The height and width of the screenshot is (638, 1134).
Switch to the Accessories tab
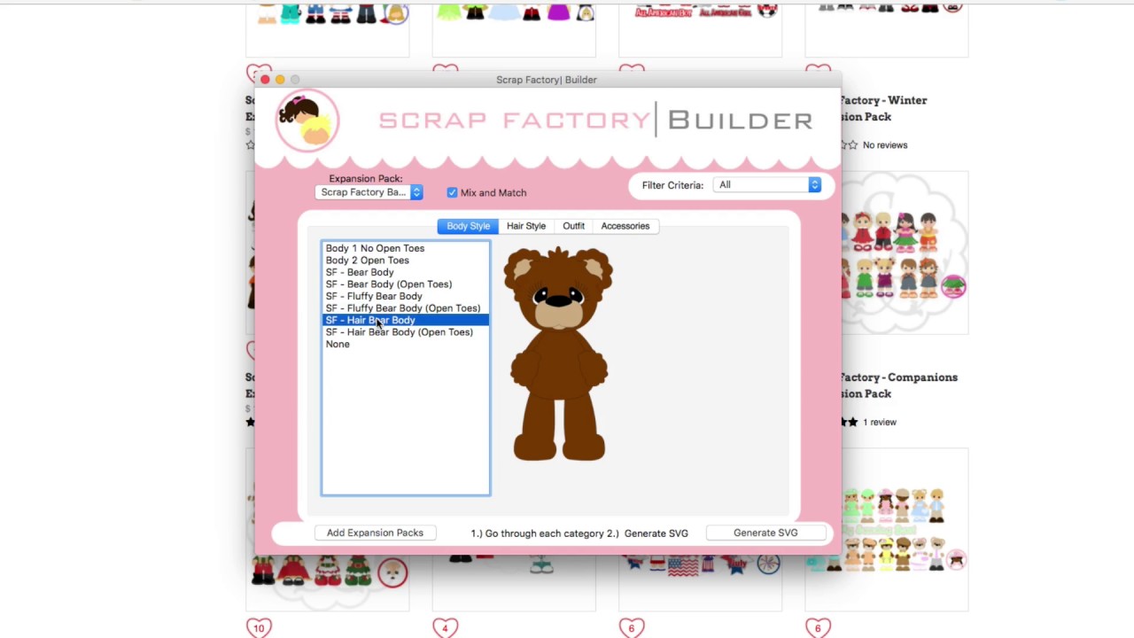coord(625,226)
